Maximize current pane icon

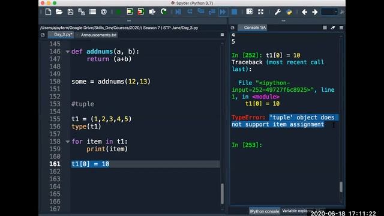(x=250, y=11)
